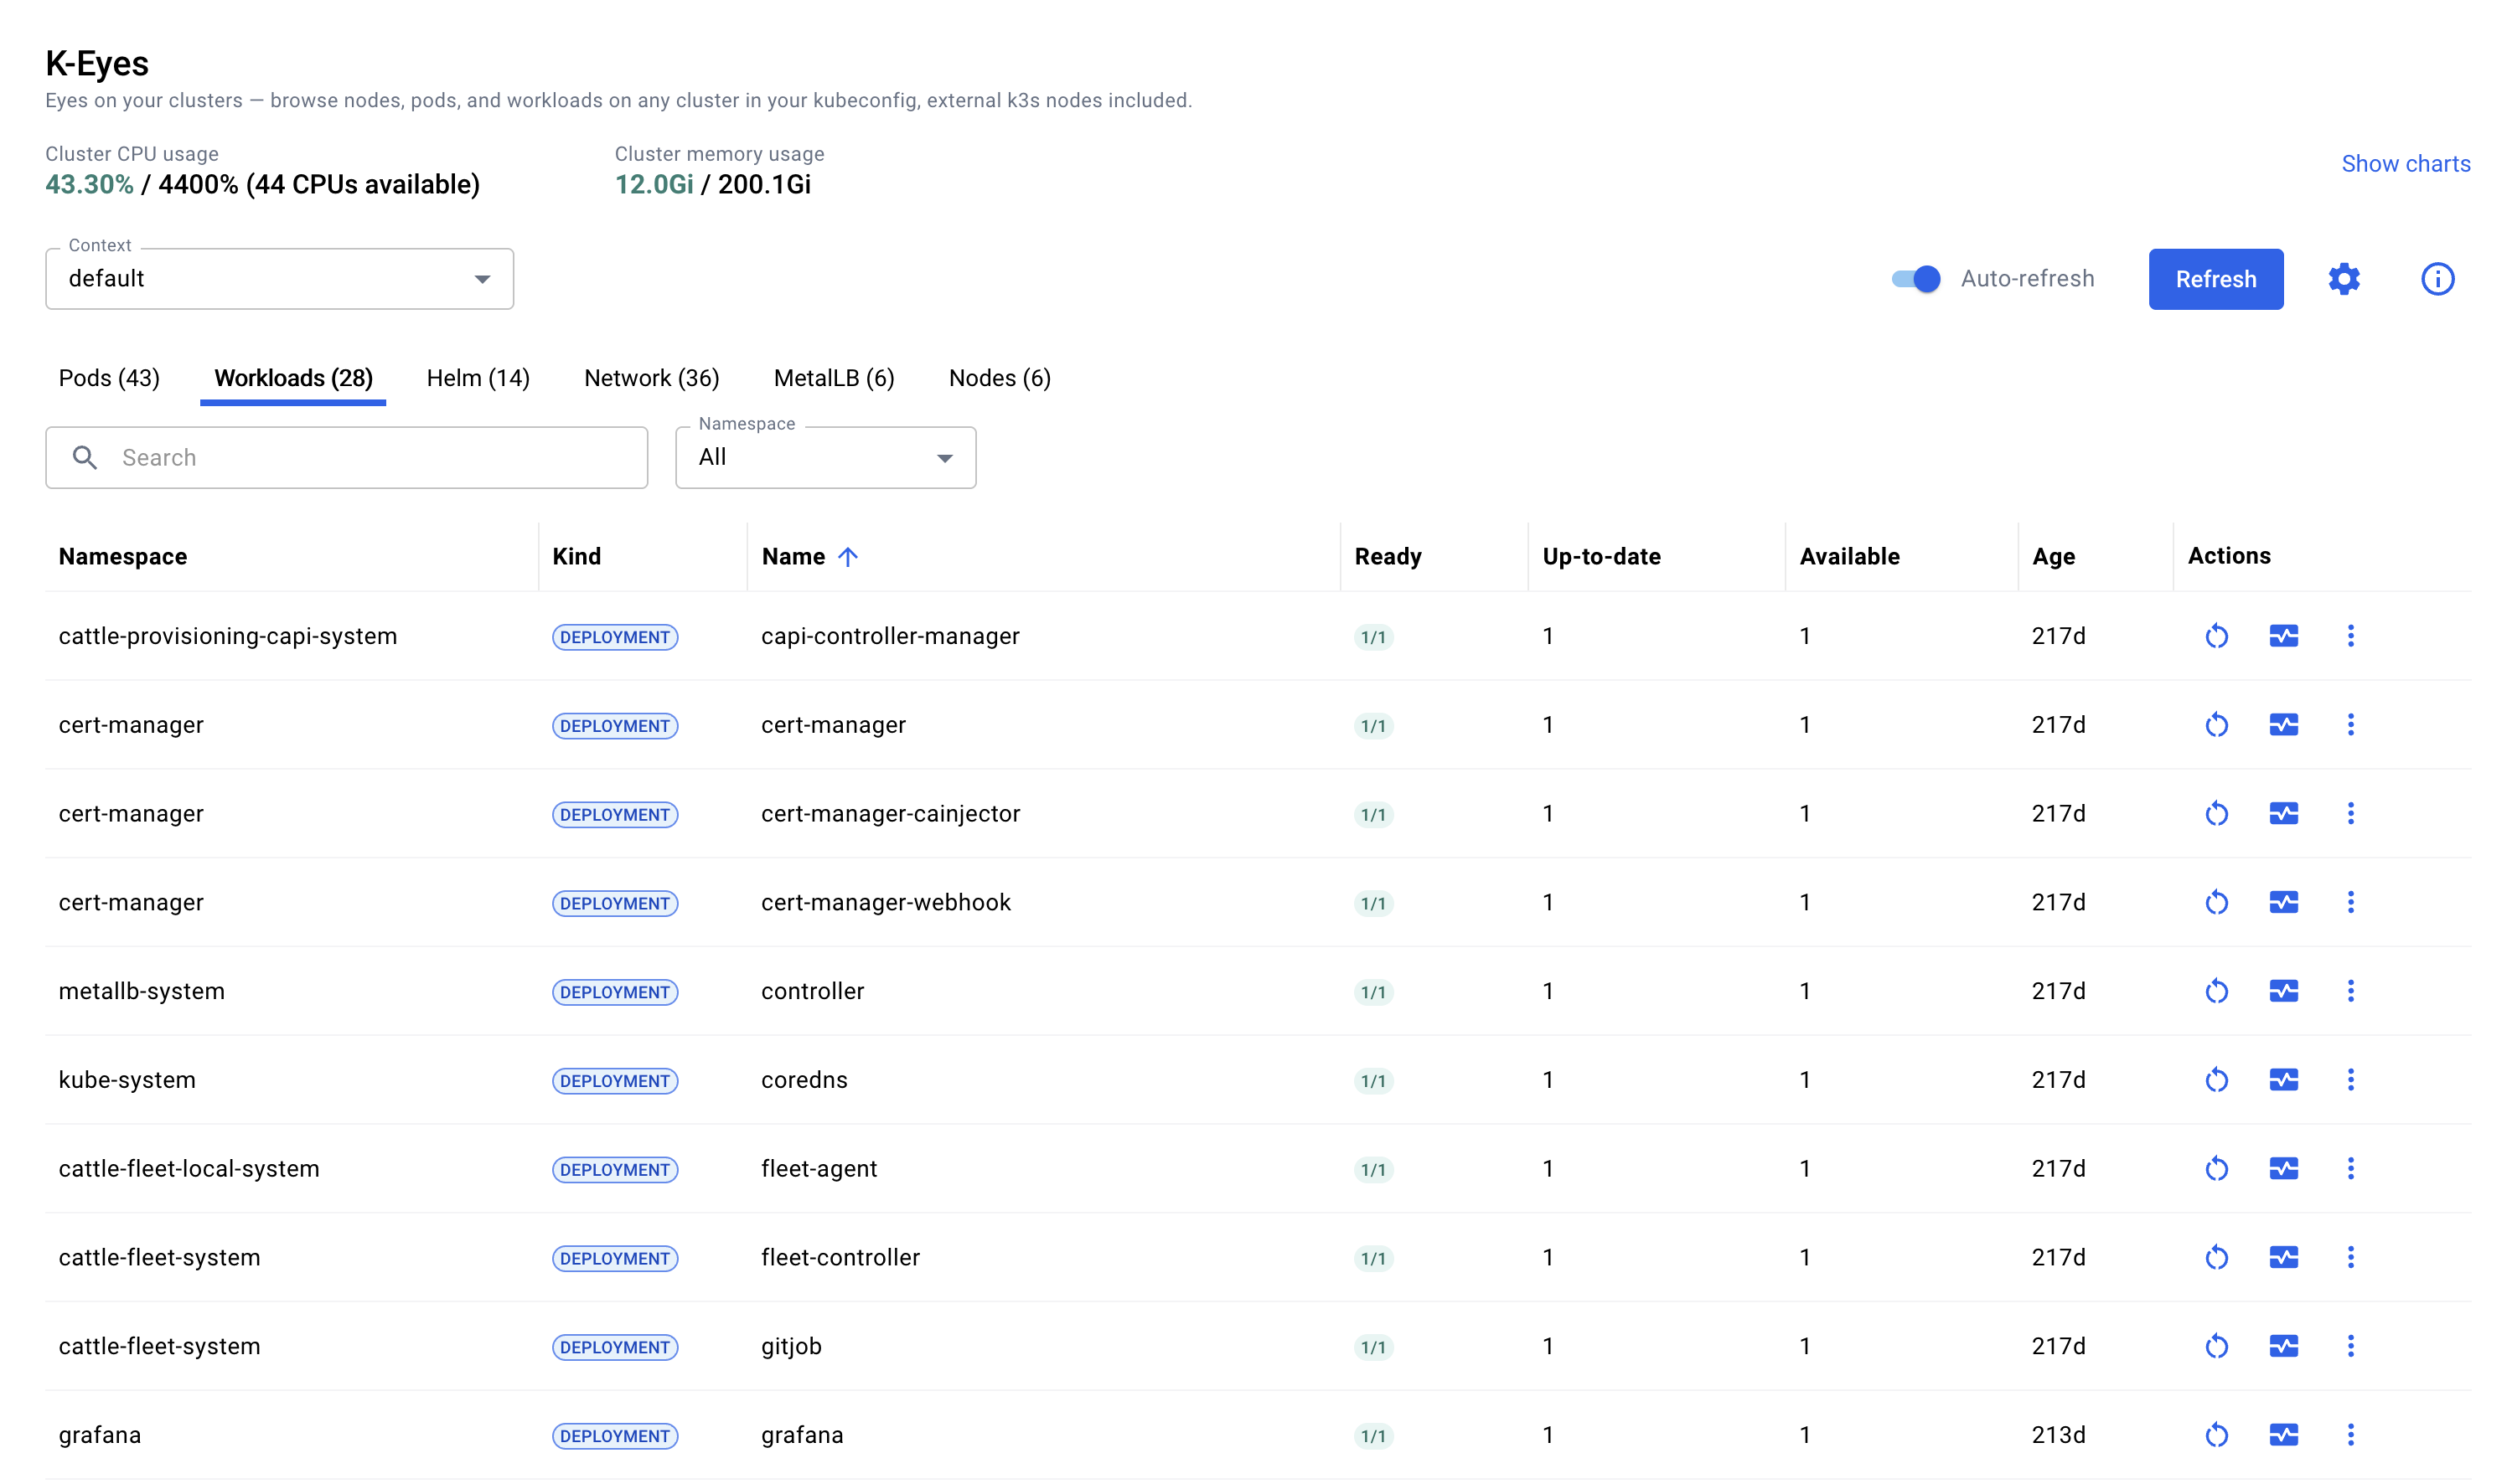The width and height of the screenshot is (2512, 1484).
Task: Click the magnifier icon in the search box
Action: click(x=85, y=458)
